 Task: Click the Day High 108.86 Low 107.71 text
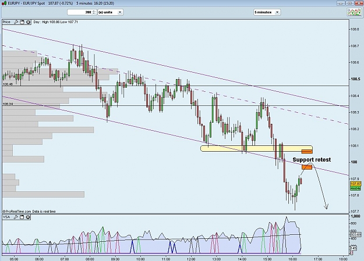56,22
